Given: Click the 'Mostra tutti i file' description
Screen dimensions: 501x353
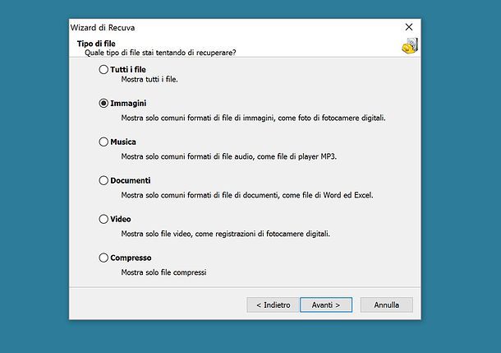Looking at the screenshot, I should 149,79.
